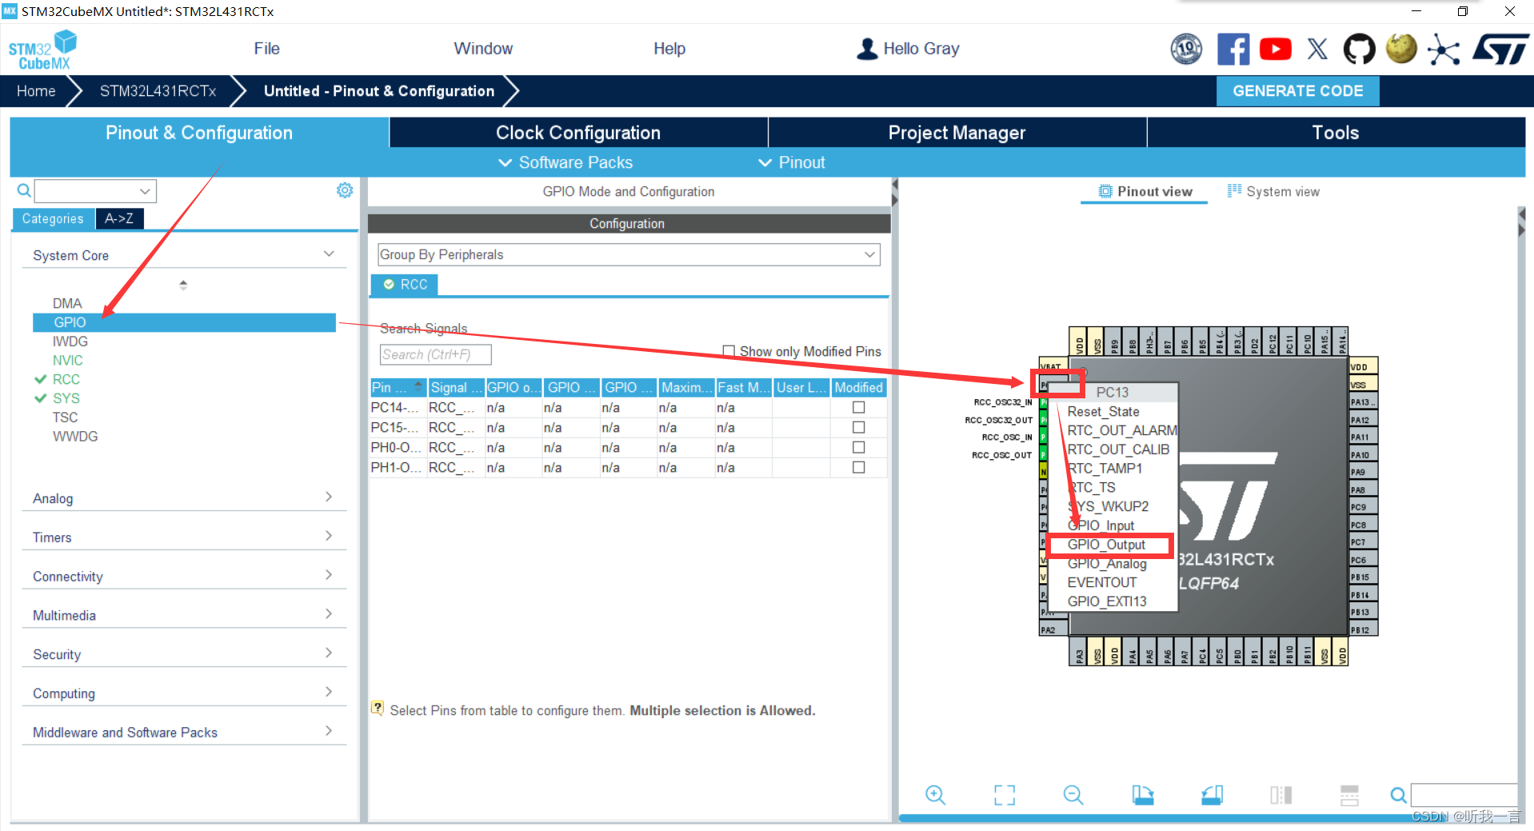
Task: Click the pin search box below the chip
Action: (1464, 795)
